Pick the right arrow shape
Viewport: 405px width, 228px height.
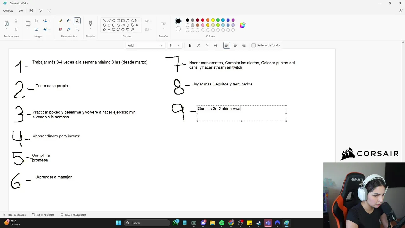point(118,25)
